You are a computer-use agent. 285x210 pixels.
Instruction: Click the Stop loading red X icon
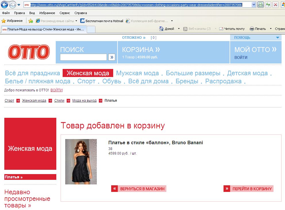tap(276, 5)
